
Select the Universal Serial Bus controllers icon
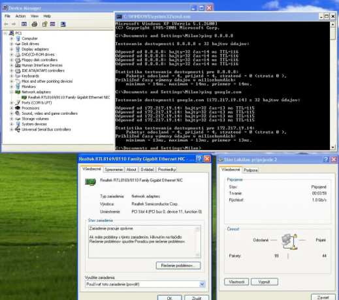coord(18,130)
